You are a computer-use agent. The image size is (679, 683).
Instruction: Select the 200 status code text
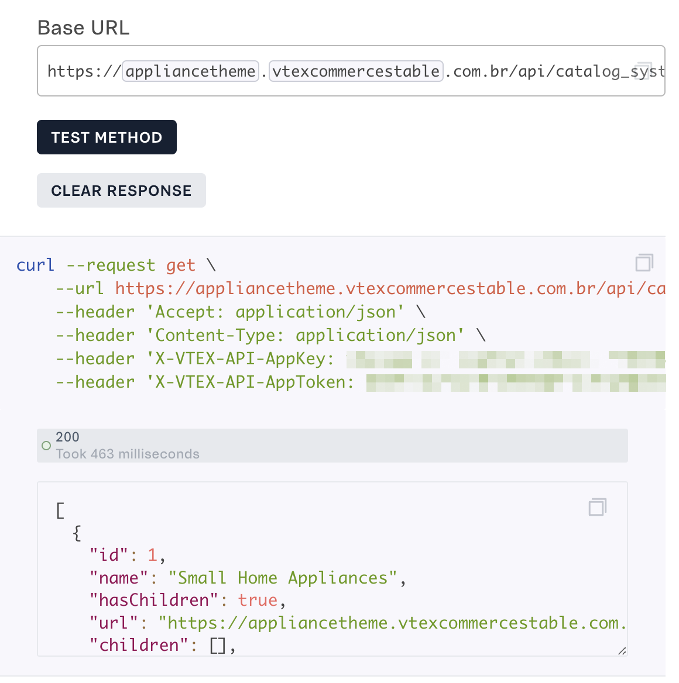(x=67, y=437)
